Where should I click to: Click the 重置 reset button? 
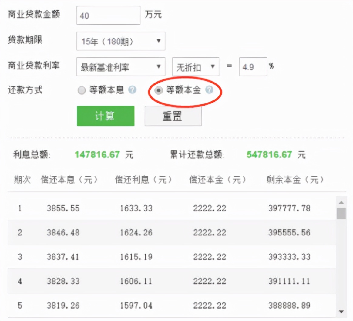tap(173, 116)
